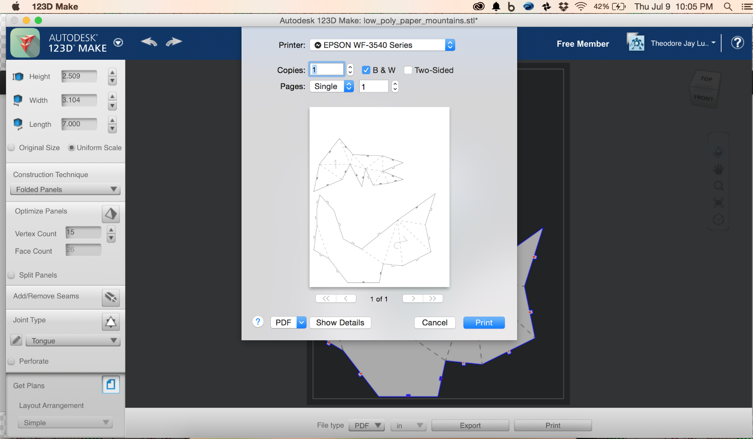753x439 pixels.
Task: Click the Optimize Panels tetrahedron icon
Action: 111,214
